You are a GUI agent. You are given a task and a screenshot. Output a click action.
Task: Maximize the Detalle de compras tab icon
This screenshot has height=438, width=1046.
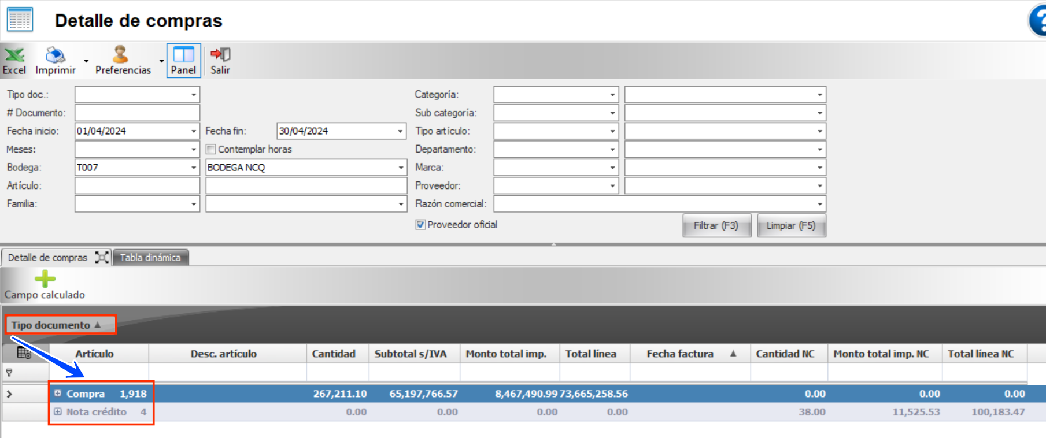pyautogui.click(x=102, y=258)
